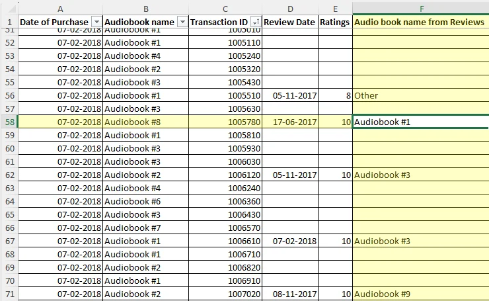
Task: Click the Review Date header cell
Action: tap(290, 22)
